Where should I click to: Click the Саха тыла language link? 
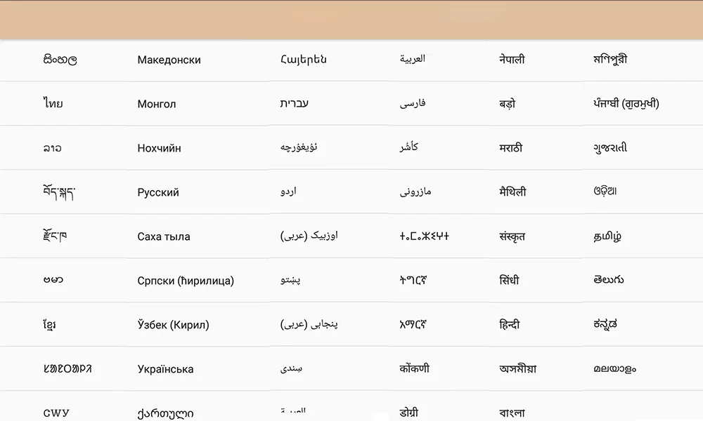[164, 236]
